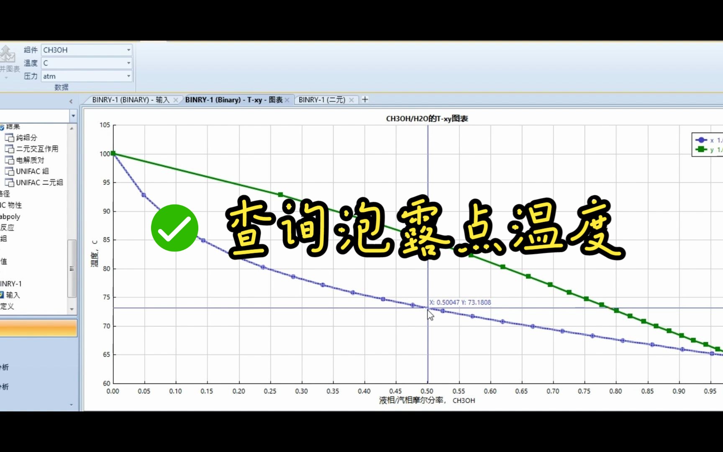Close the T-xy 图表 tab
The image size is (723, 452).
coord(287,100)
